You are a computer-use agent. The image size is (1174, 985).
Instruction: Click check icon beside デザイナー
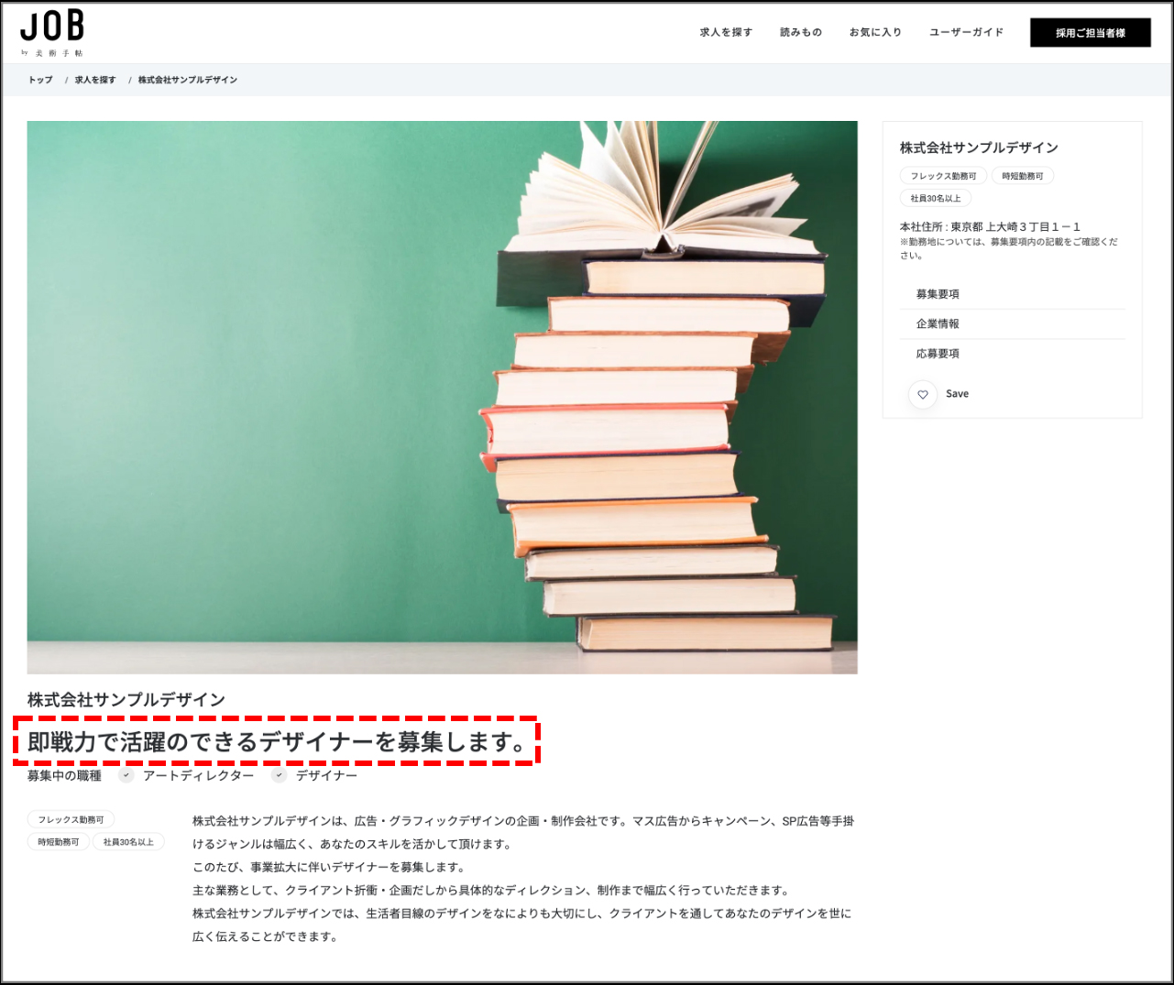(x=280, y=775)
